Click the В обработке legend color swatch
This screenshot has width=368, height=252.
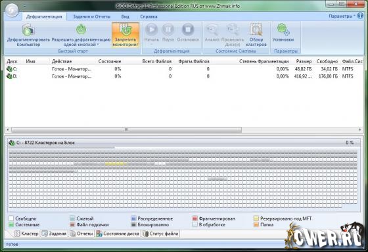[x=195, y=225]
